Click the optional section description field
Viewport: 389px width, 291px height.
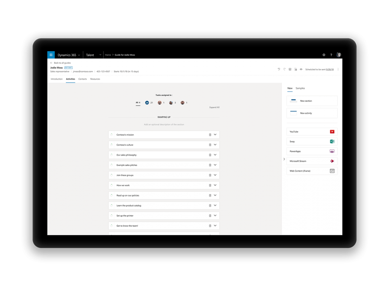(x=163, y=124)
